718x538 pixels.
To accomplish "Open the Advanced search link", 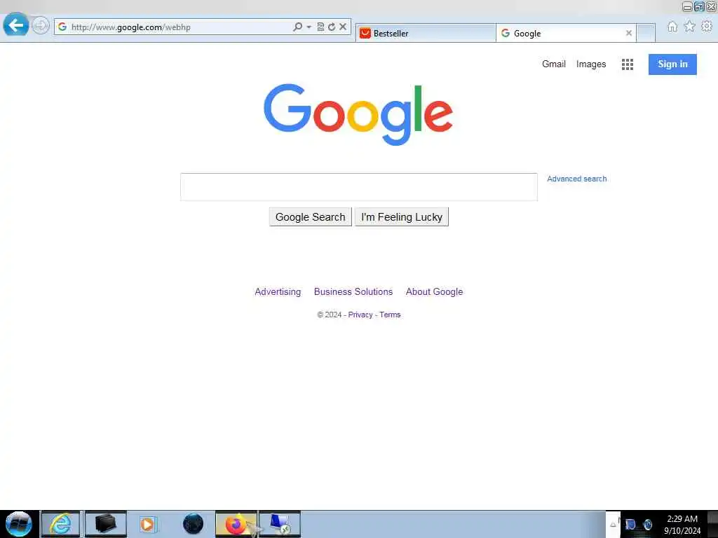I will point(576,179).
